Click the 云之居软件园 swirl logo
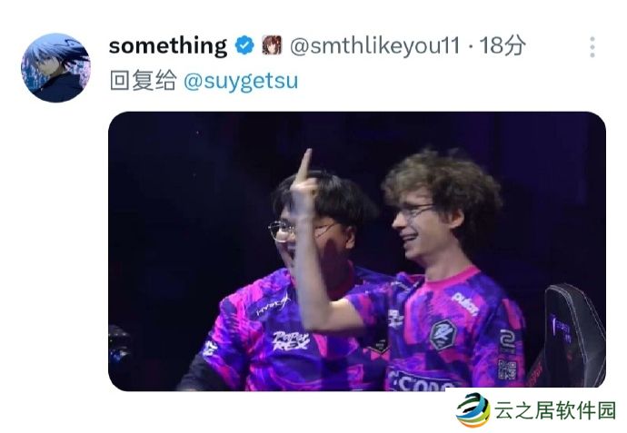 (473, 409)
